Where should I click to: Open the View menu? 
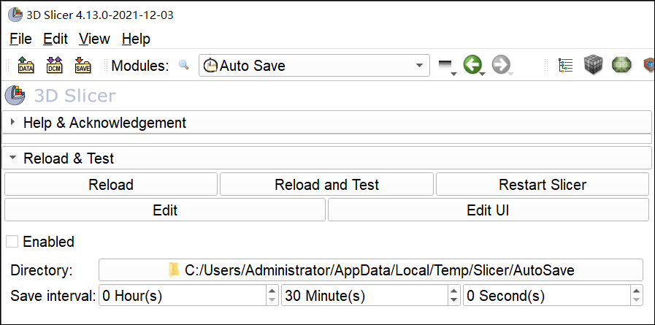(x=94, y=39)
